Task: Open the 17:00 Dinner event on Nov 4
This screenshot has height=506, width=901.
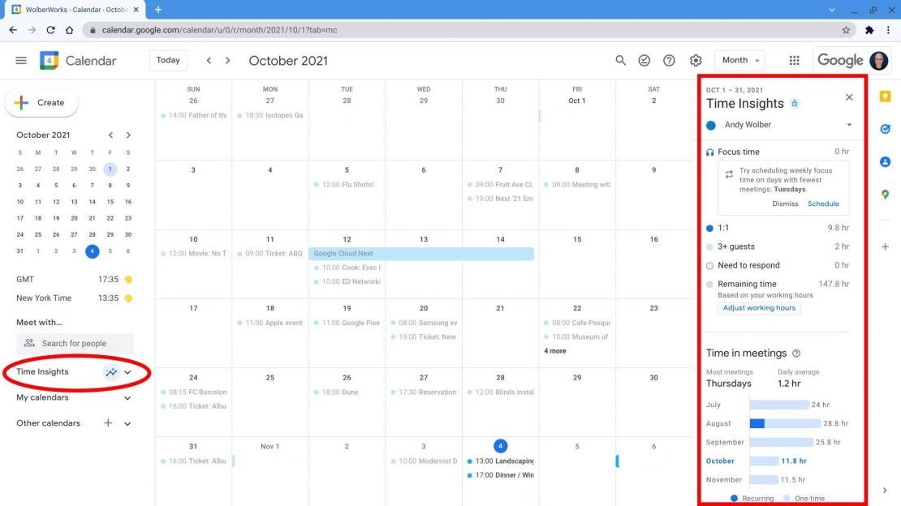Action: (501, 475)
